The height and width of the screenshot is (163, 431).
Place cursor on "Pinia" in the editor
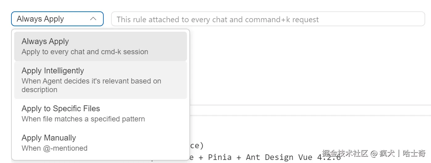tap(220, 157)
